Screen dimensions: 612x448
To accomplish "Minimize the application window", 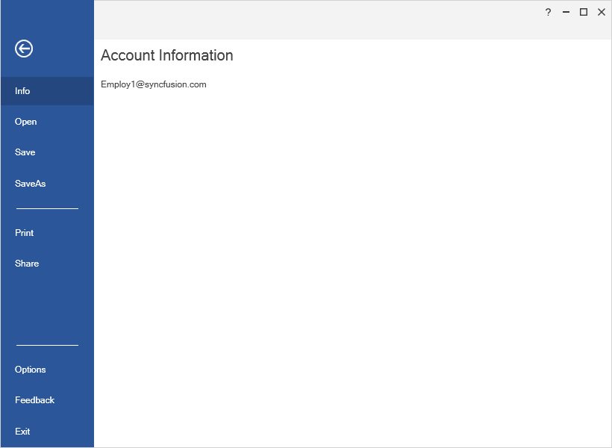I will (x=566, y=13).
